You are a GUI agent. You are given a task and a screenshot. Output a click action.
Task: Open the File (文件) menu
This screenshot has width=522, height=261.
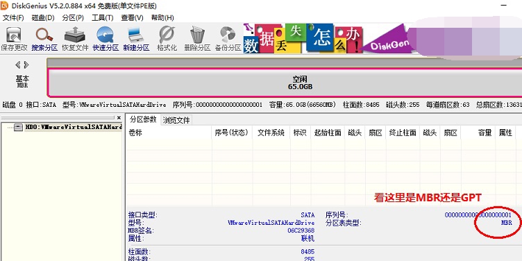[13, 17]
